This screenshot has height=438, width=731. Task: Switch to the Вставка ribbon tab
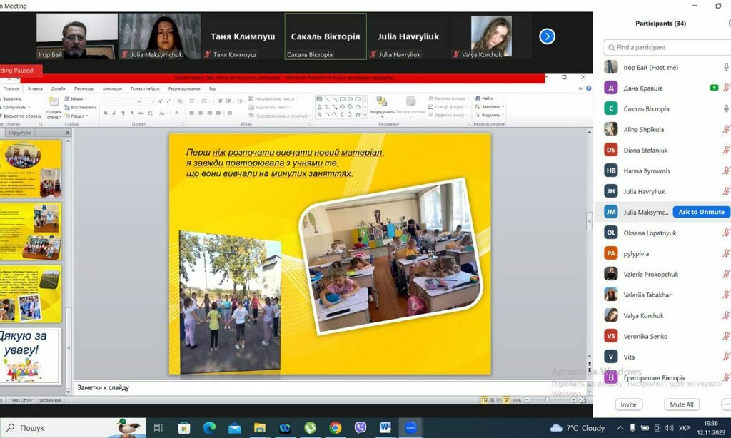[x=35, y=88]
